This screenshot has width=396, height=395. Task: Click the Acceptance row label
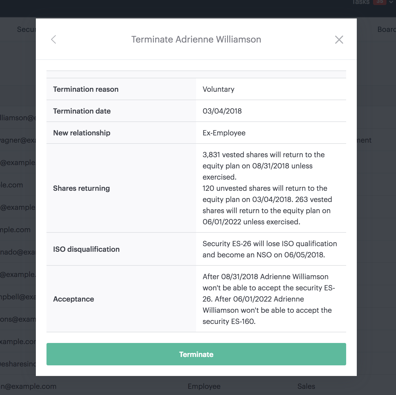coord(74,299)
